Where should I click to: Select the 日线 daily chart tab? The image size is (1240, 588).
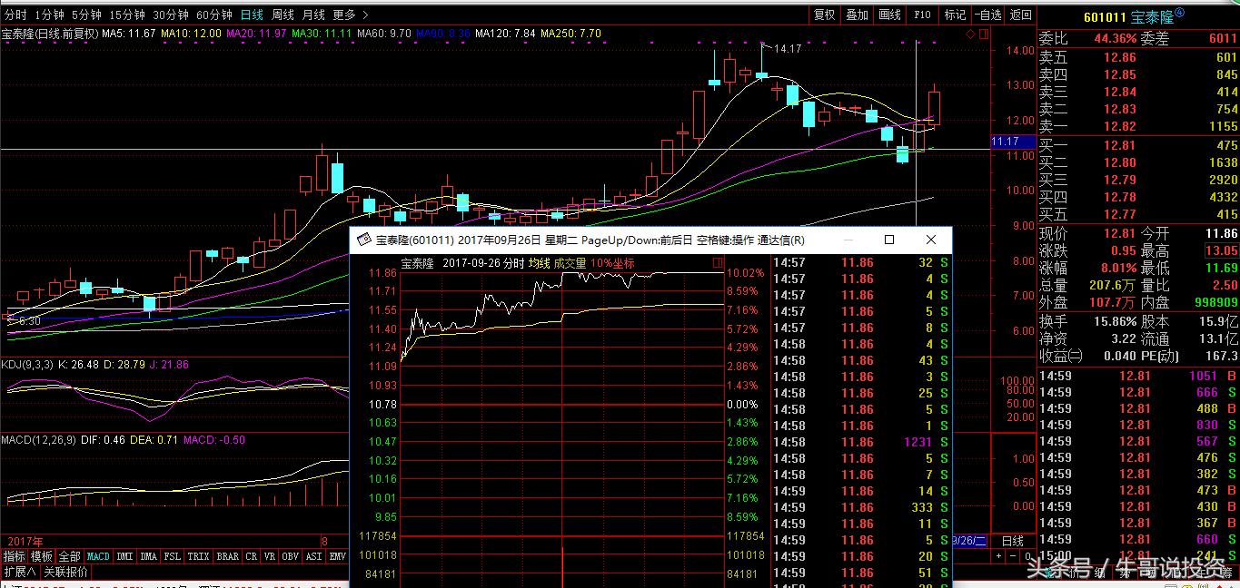(x=252, y=15)
